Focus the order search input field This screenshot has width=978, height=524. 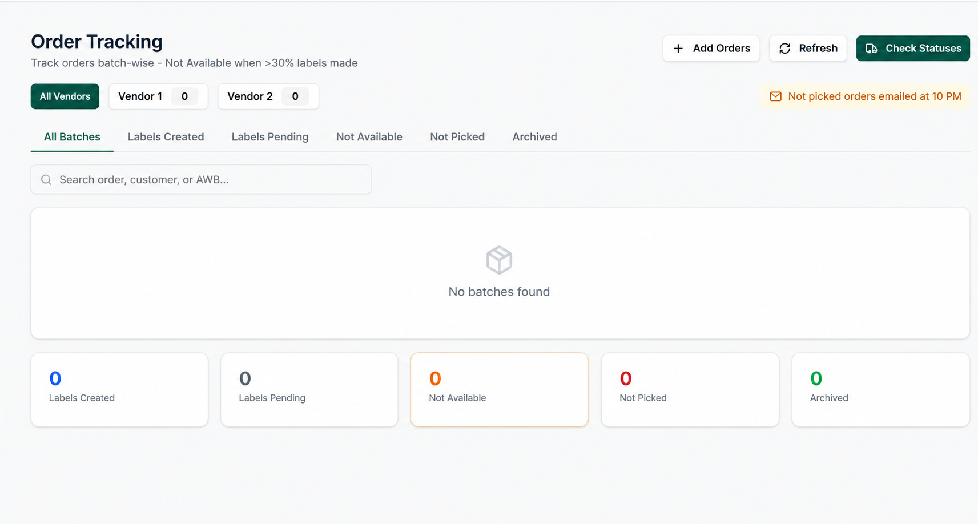(x=201, y=180)
